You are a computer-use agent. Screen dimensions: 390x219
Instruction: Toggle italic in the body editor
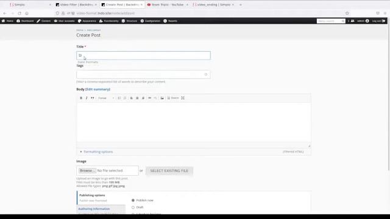click(x=87, y=98)
